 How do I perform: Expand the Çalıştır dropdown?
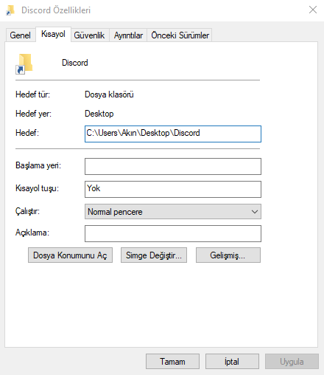pyautogui.click(x=173, y=211)
